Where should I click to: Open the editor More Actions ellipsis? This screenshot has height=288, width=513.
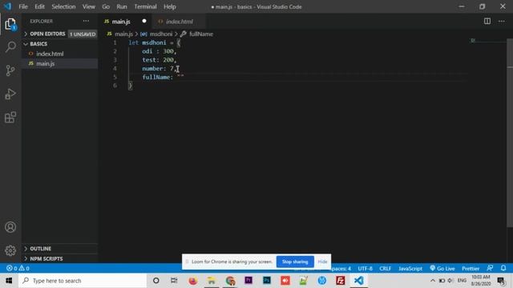(x=502, y=22)
